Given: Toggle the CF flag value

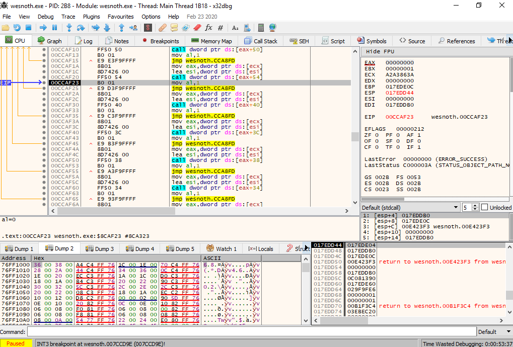Looking at the screenshot, I should 377,147.
